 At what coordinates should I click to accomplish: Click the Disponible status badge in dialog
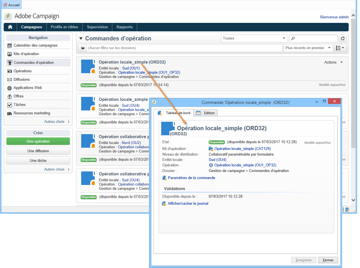click(x=217, y=142)
